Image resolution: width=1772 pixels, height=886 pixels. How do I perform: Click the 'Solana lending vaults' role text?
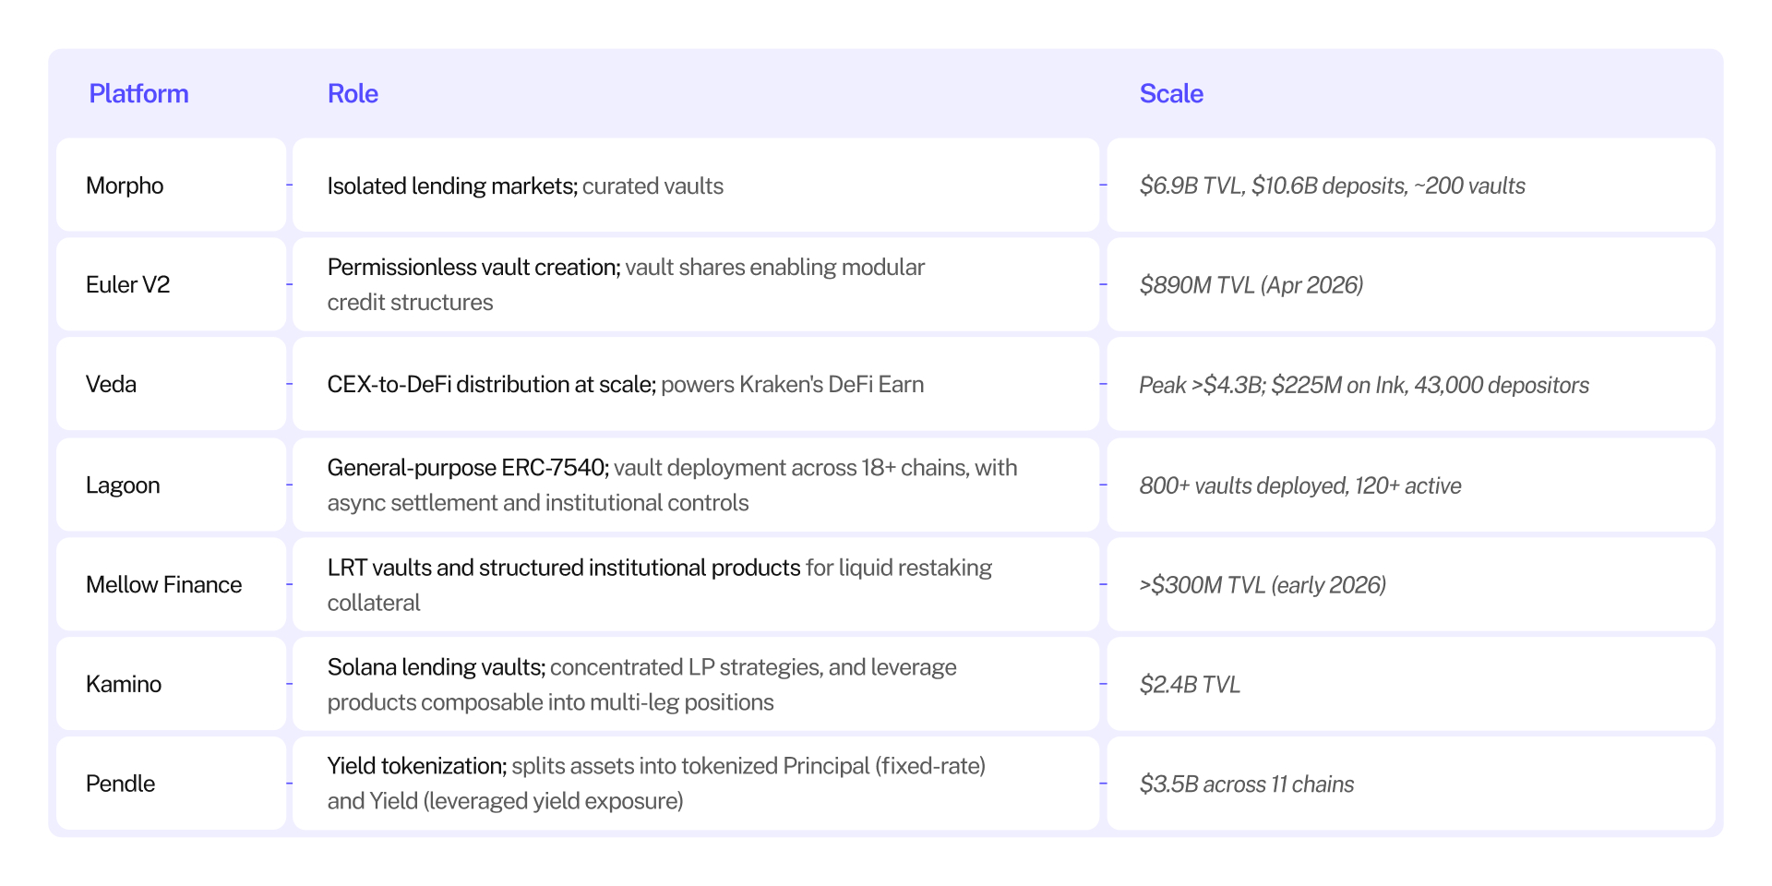click(x=437, y=666)
